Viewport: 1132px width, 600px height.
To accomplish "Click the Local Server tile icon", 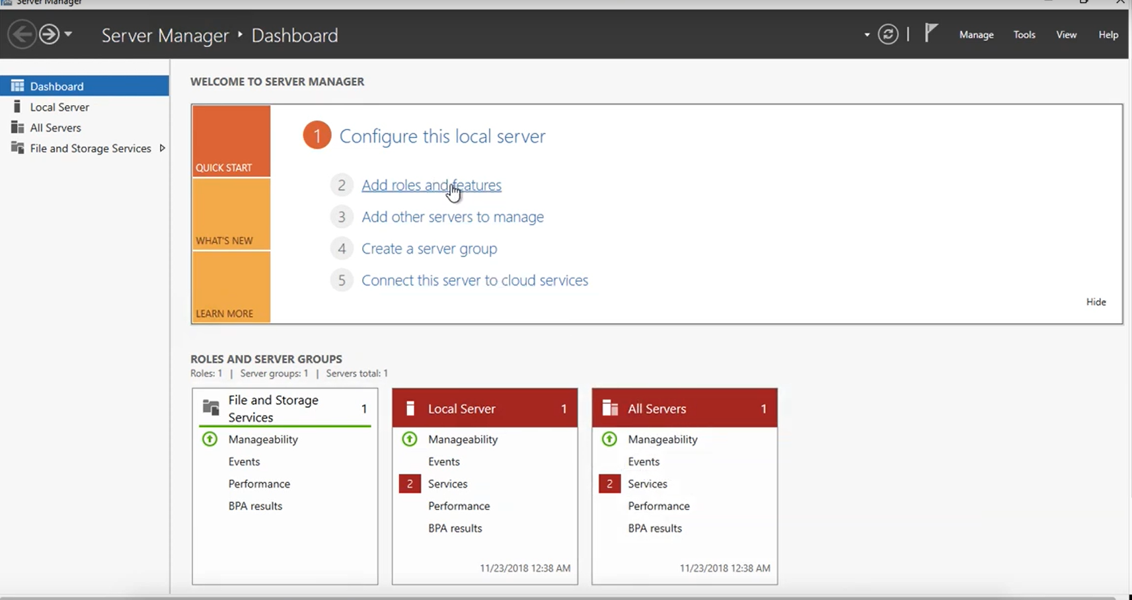I will click(410, 408).
